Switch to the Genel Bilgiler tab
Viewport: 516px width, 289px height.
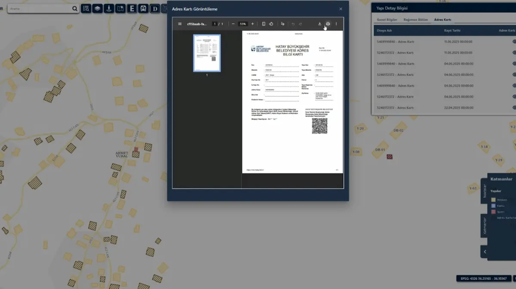(x=387, y=20)
